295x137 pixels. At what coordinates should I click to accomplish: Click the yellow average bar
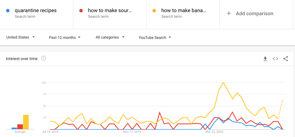point(26,122)
